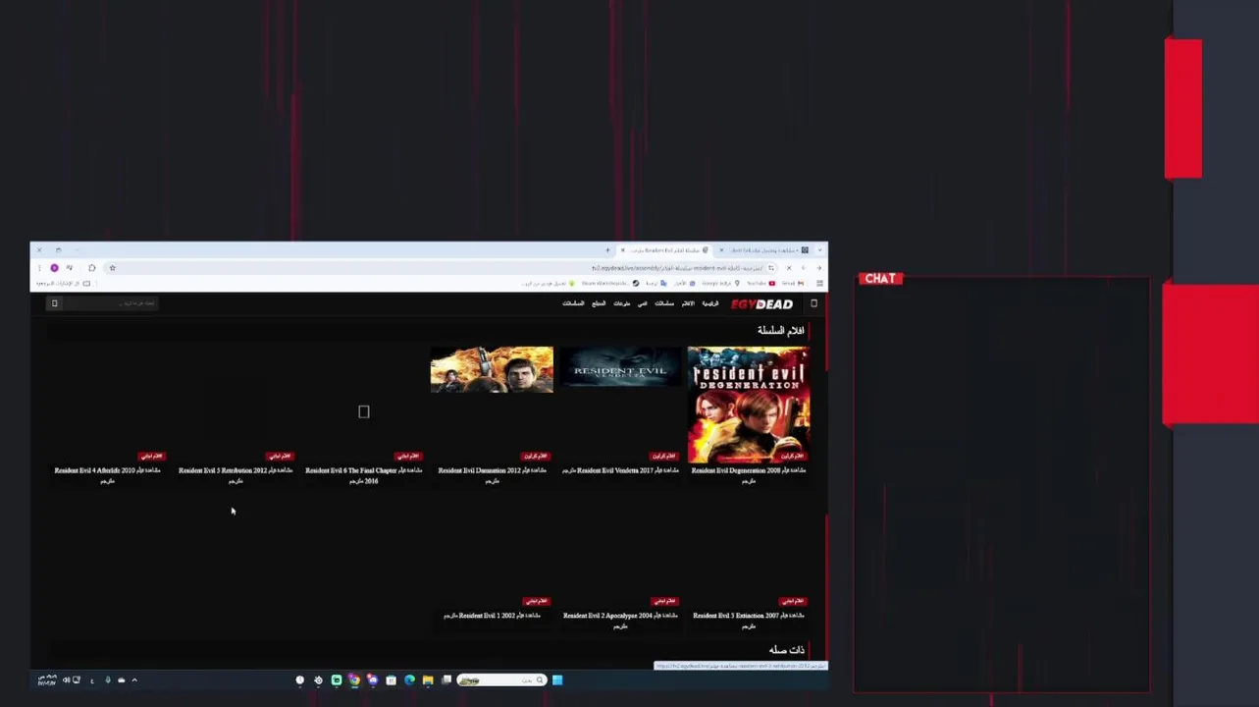The image size is (1259, 707).
Task: Open the green app on taskbar
Action: click(x=337, y=680)
